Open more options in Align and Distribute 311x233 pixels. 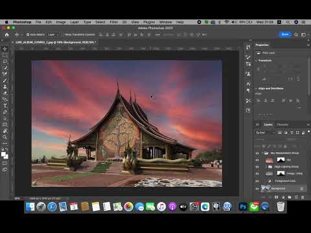point(299,107)
